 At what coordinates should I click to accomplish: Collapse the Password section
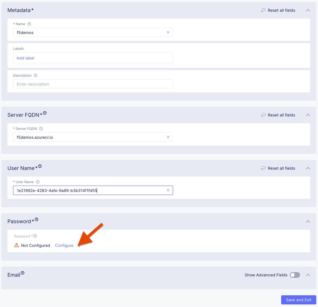(x=308, y=221)
